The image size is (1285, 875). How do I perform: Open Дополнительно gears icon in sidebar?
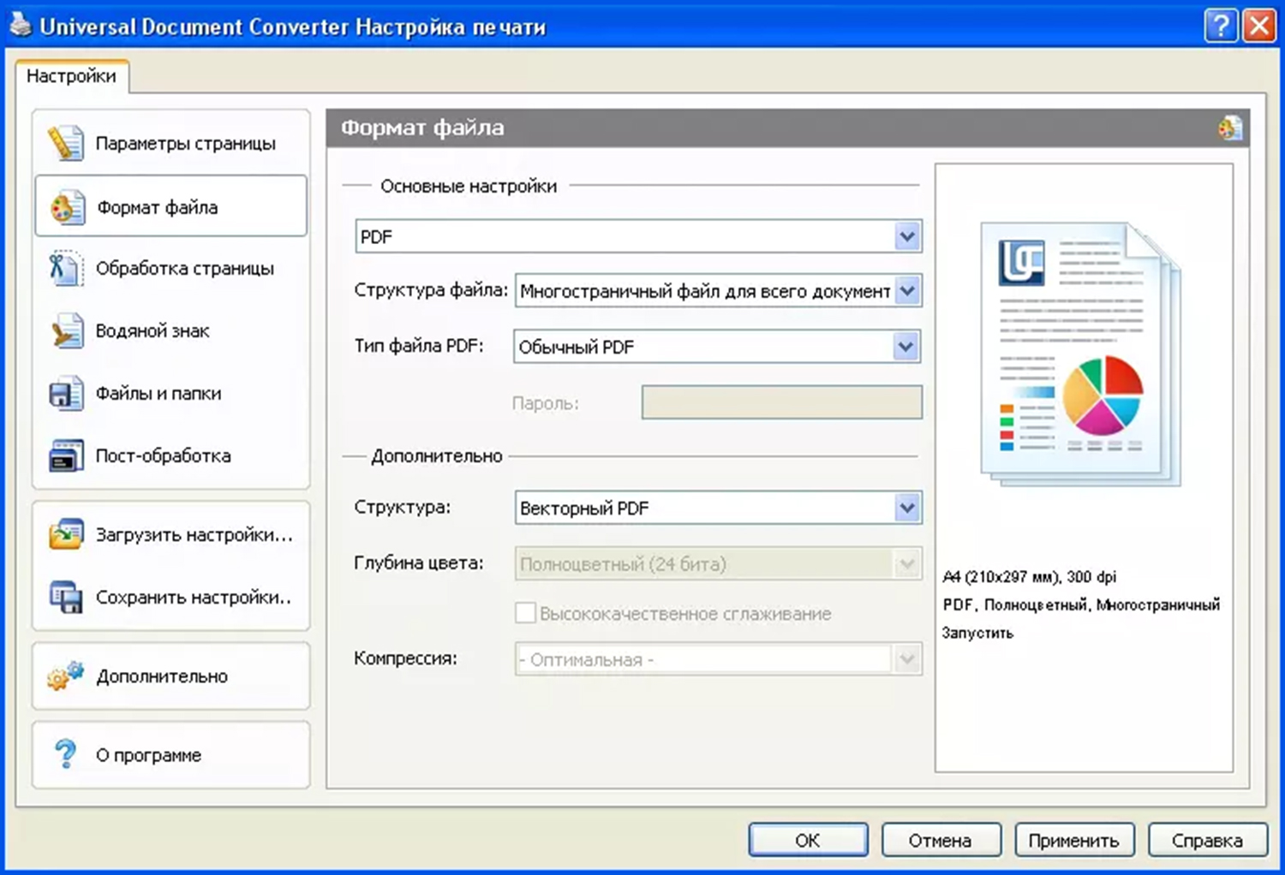coord(65,676)
